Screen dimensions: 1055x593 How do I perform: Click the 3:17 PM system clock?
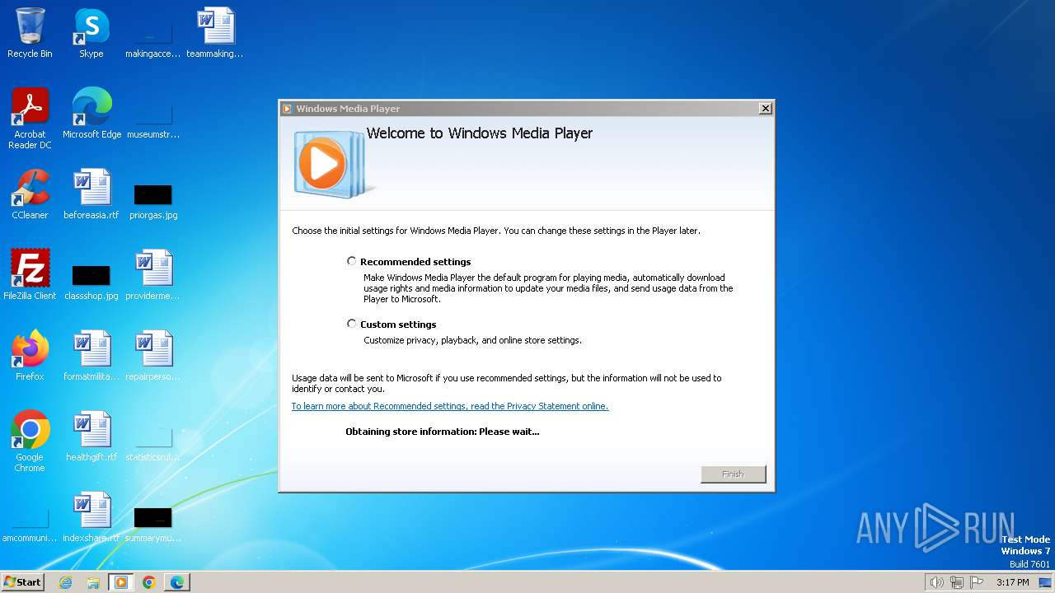[1012, 582]
